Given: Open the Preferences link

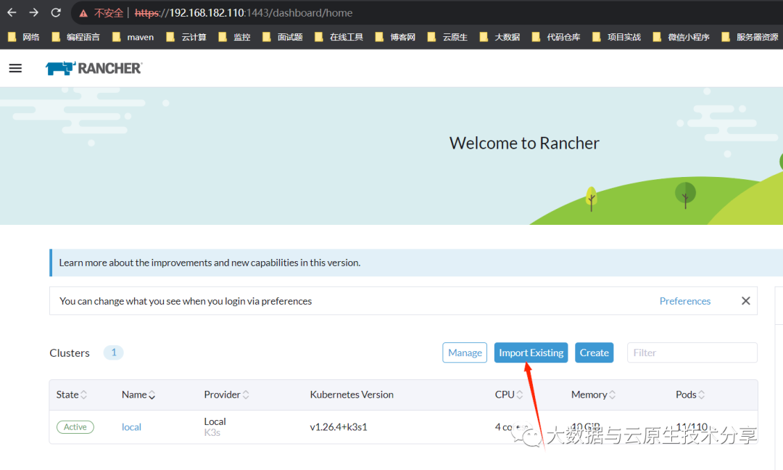Looking at the screenshot, I should coord(684,301).
